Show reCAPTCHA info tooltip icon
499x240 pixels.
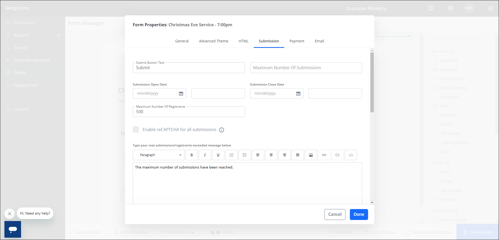coord(222,130)
